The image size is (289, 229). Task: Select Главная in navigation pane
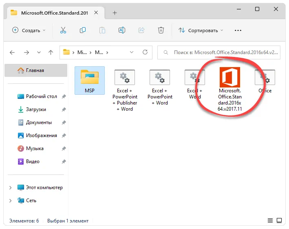point(36,70)
